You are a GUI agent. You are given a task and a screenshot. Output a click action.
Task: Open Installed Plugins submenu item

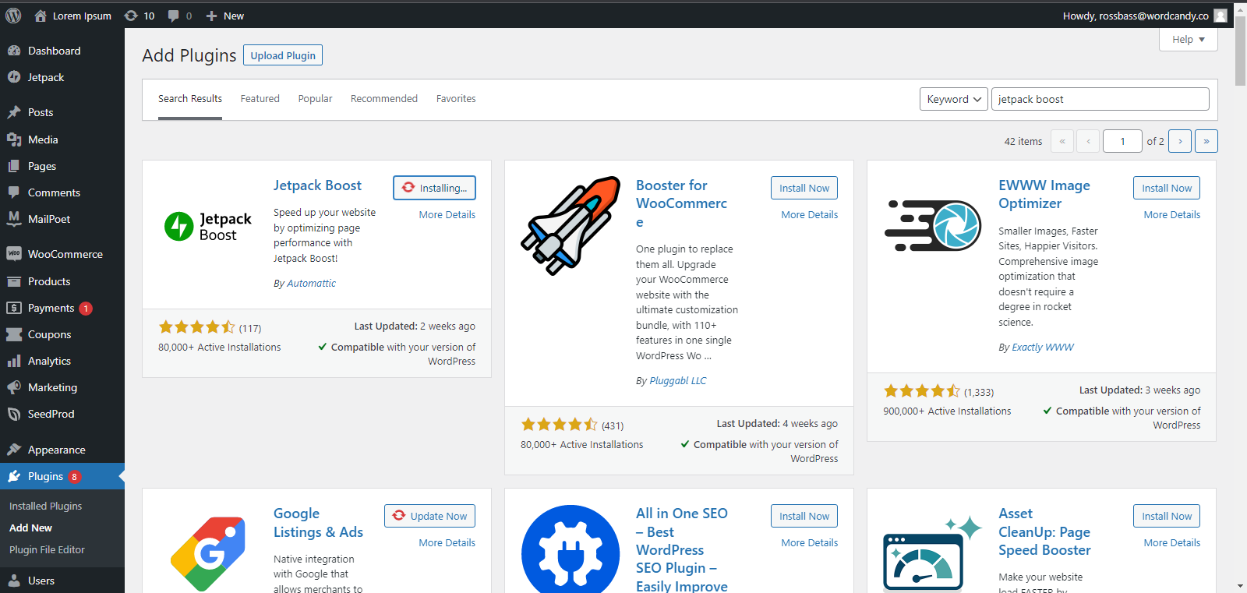point(45,506)
